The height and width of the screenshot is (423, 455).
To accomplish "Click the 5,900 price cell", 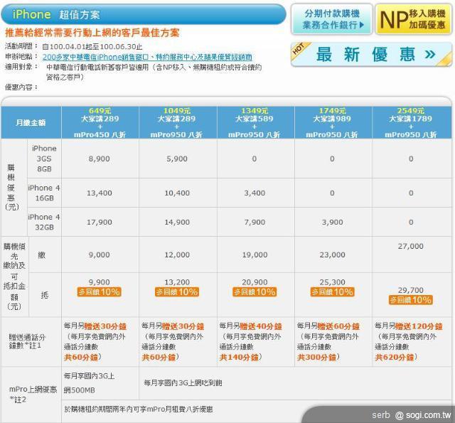I will [x=177, y=159].
